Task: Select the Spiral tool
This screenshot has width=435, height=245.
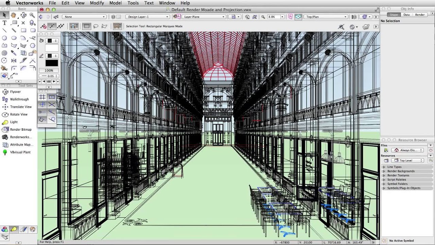Action: pyautogui.click(x=4, y=53)
